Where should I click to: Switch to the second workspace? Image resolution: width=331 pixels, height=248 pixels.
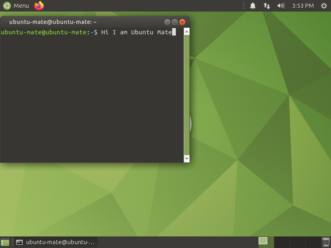tap(282, 242)
